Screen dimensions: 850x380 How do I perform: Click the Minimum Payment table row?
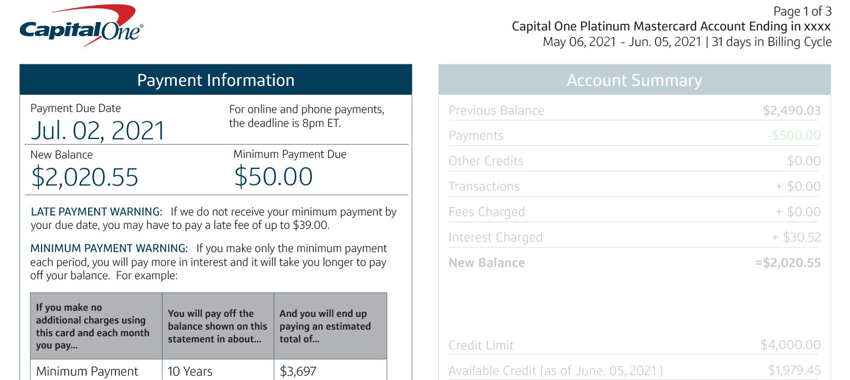208,370
